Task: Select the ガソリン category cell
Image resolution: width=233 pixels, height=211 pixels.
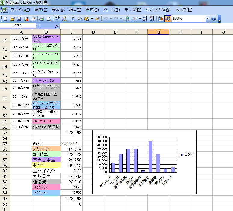Action: 46,187
